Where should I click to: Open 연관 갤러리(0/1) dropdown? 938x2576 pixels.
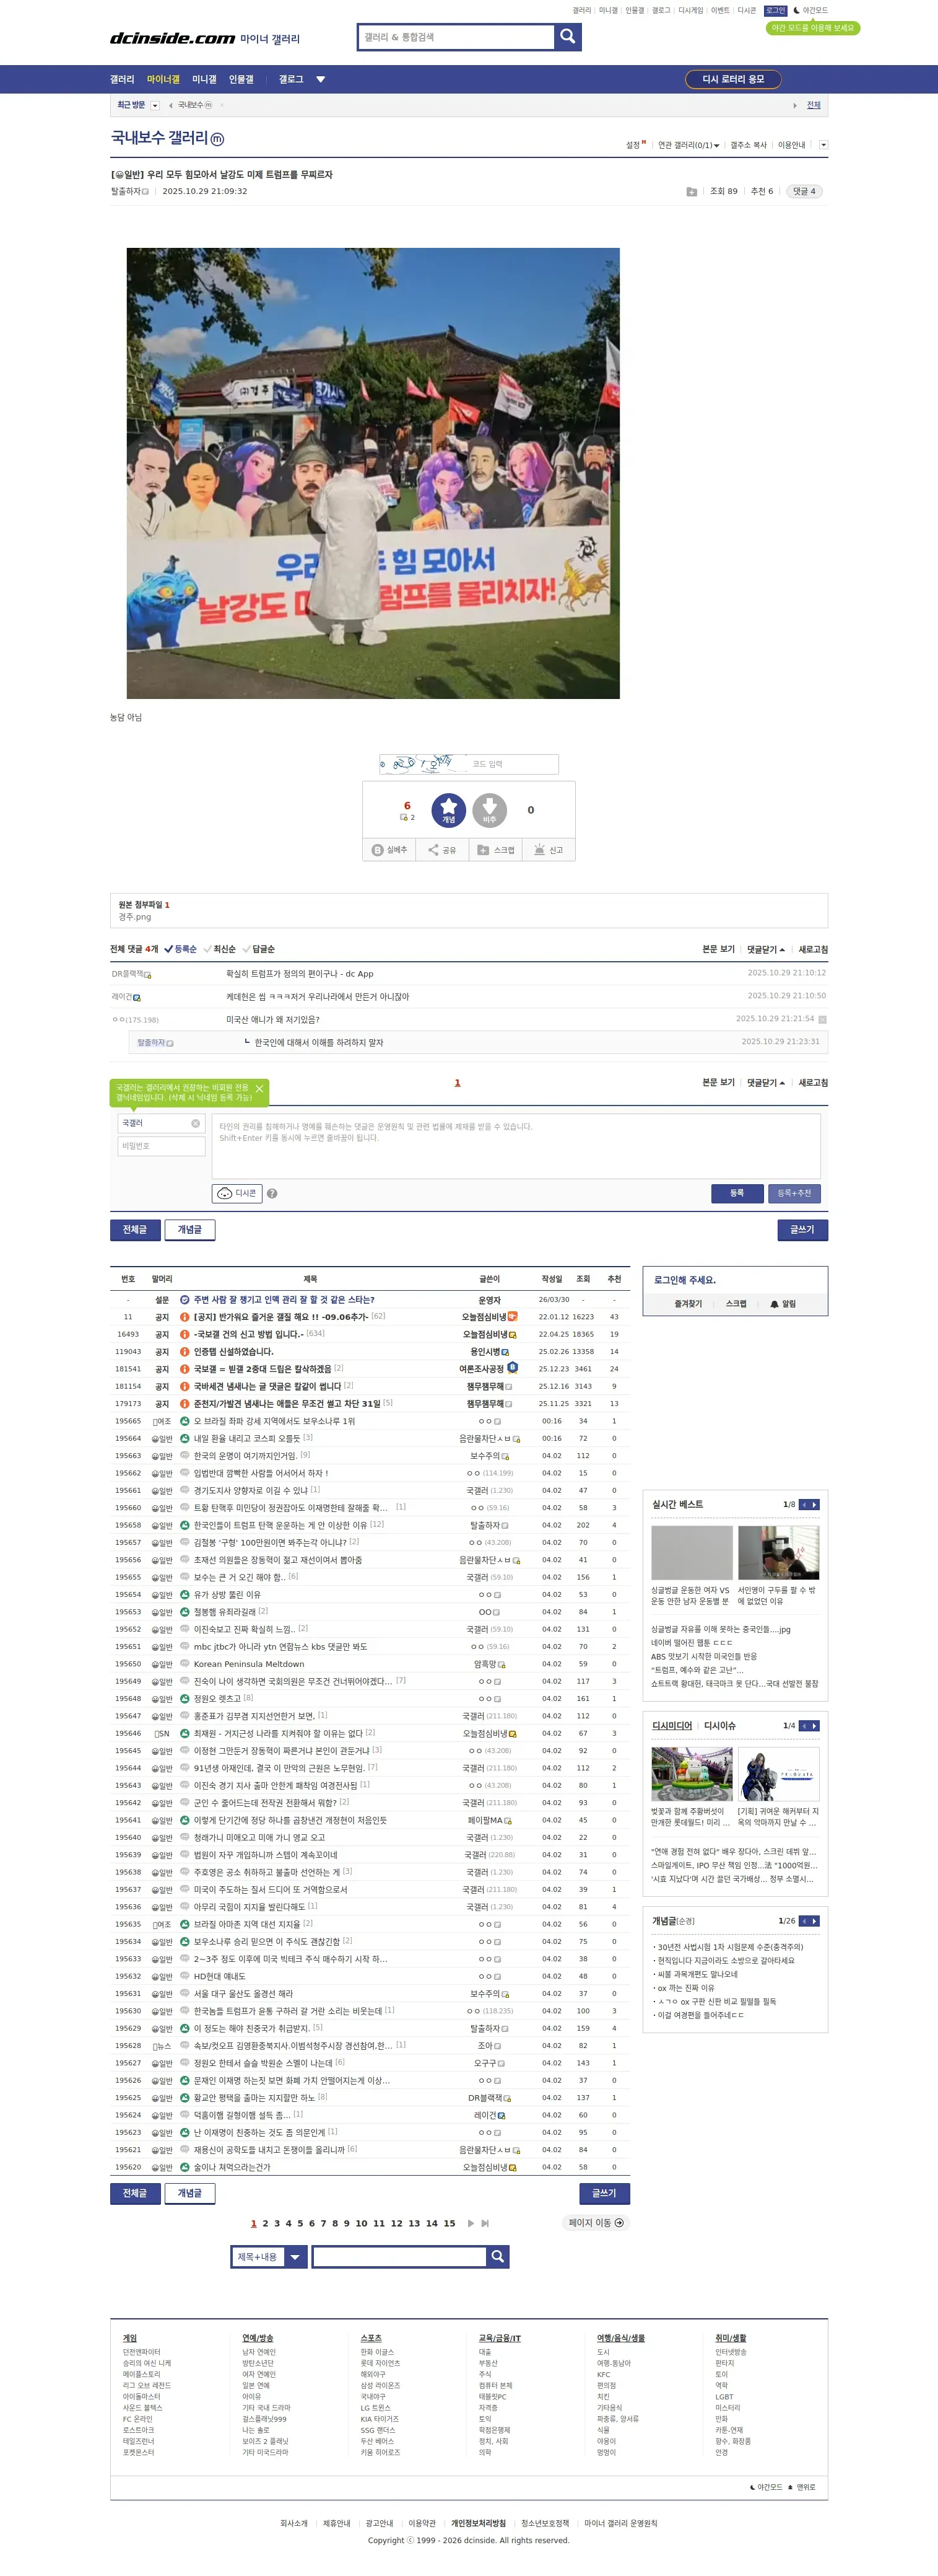click(x=688, y=145)
